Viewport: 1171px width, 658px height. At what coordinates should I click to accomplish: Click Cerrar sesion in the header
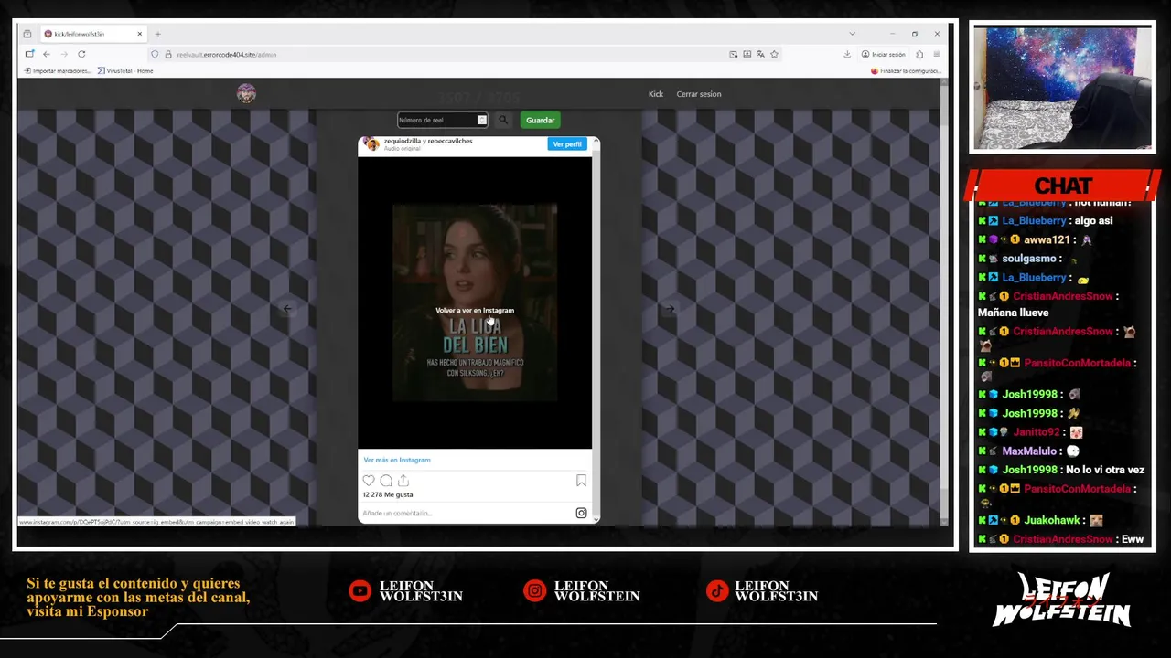(x=699, y=94)
